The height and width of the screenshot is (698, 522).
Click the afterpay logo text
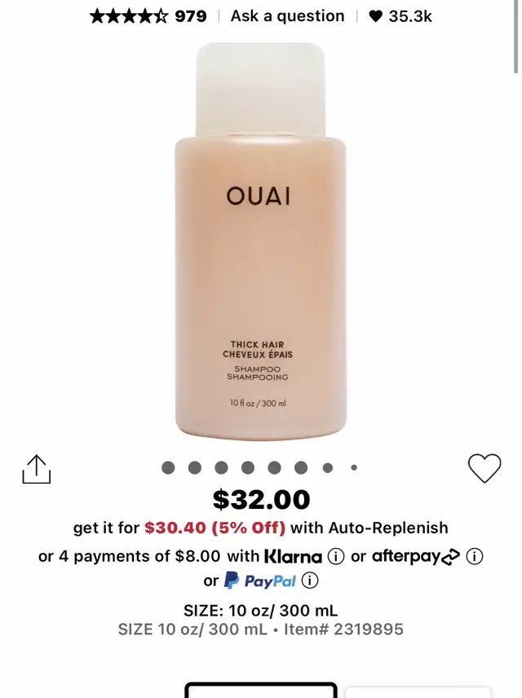[416, 557]
